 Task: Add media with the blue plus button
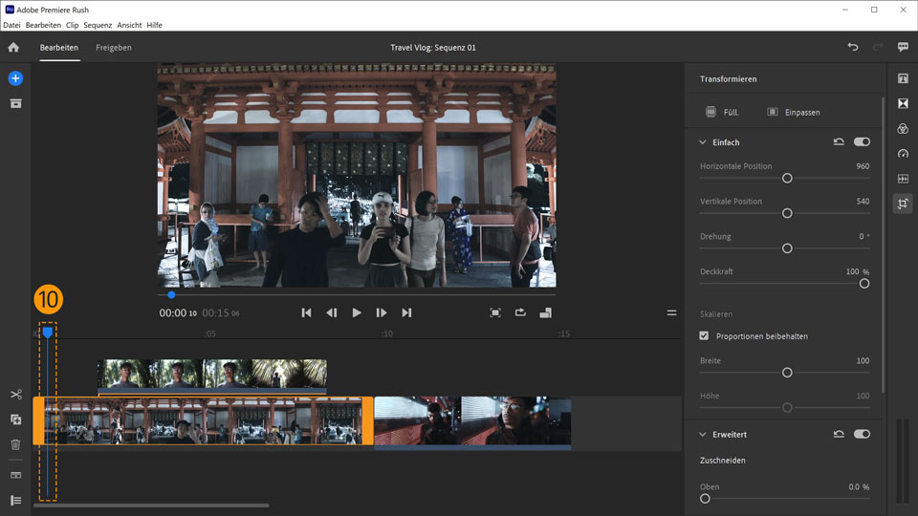(16, 78)
